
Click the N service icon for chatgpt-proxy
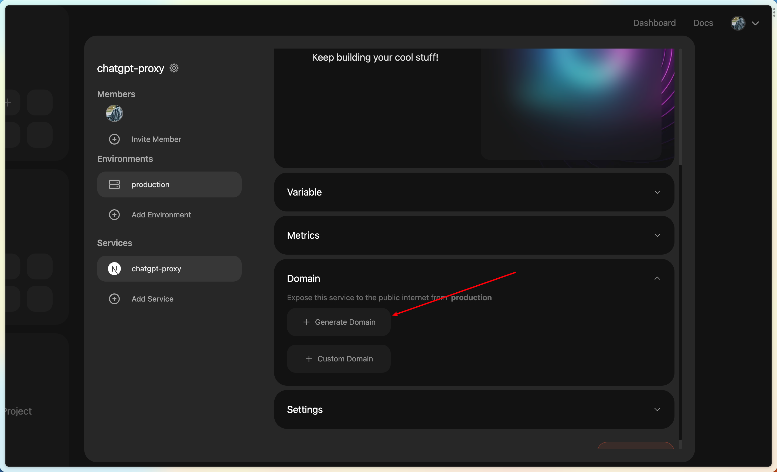(114, 268)
